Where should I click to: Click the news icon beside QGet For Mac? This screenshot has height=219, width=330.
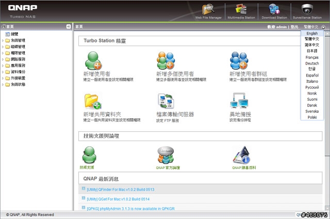(84, 198)
